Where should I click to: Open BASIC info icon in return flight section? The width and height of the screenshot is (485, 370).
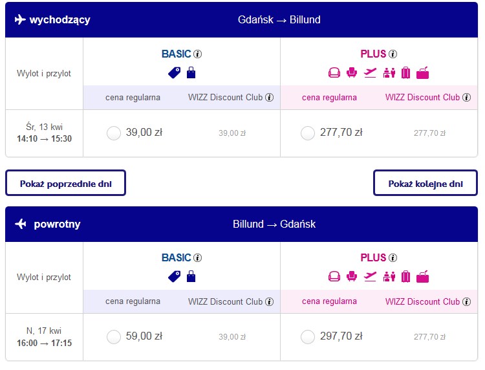pyautogui.click(x=198, y=257)
